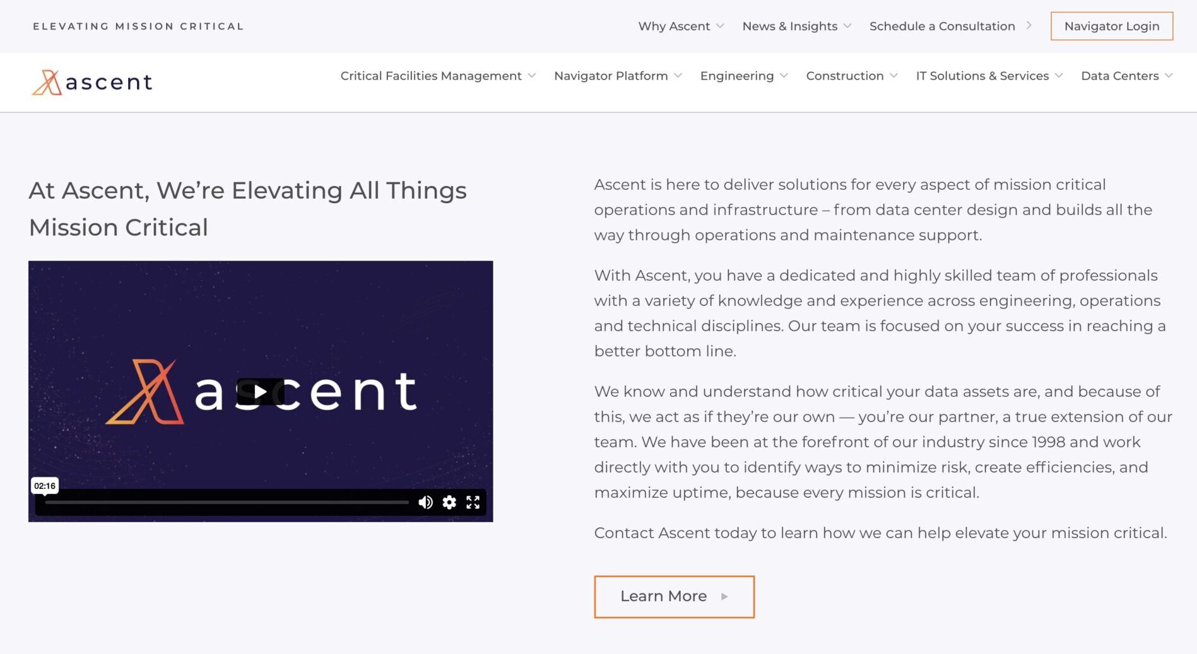Open video settings gear icon
Image resolution: width=1197 pixels, height=654 pixels.
tap(449, 502)
